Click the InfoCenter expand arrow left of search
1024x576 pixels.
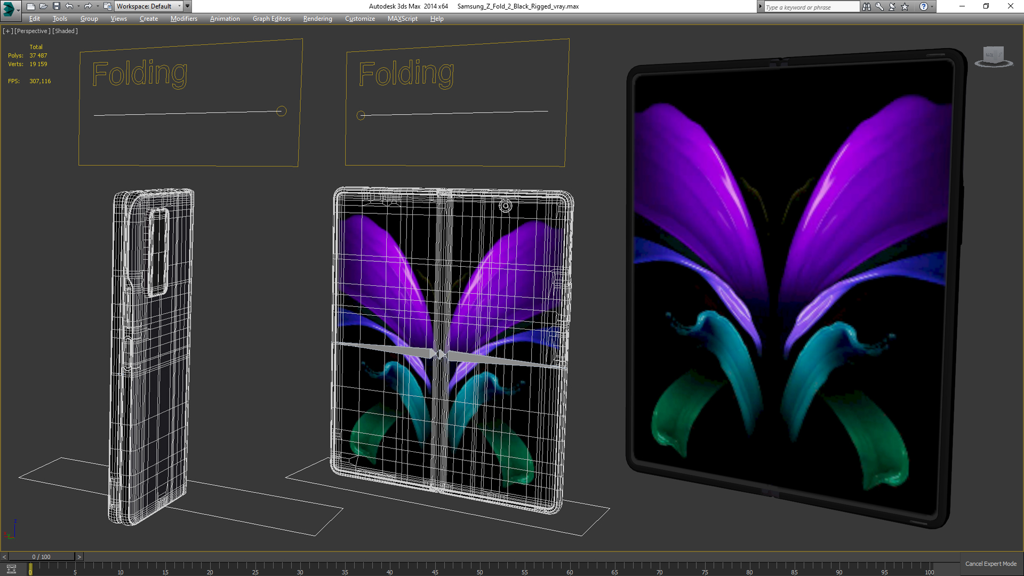click(760, 6)
